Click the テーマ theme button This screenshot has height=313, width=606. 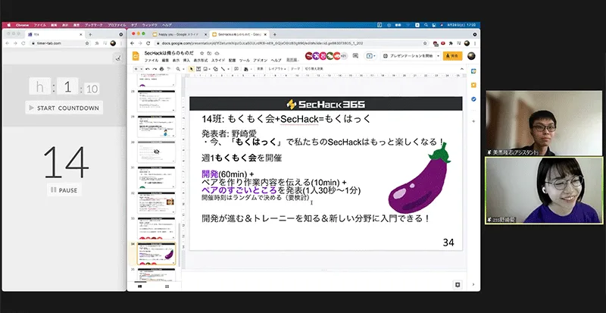(x=295, y=69)
